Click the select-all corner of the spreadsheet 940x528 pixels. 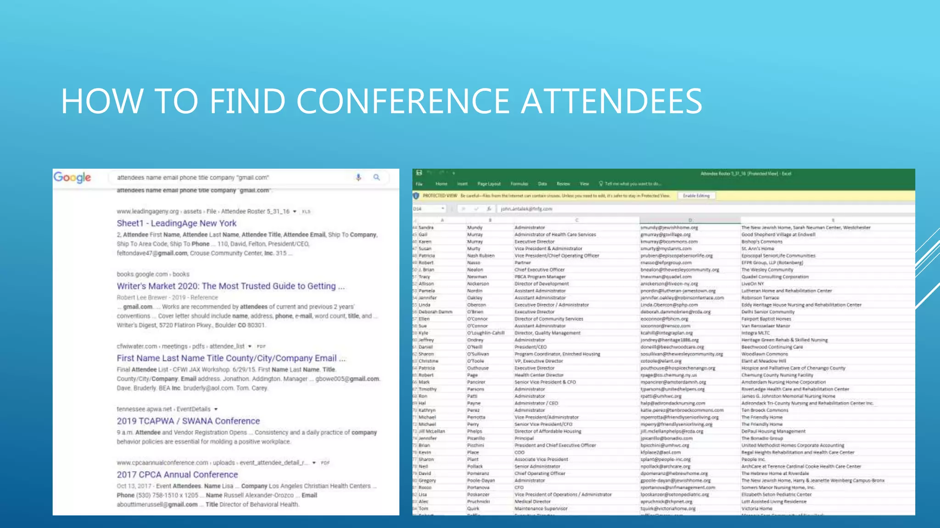point(415,220)
